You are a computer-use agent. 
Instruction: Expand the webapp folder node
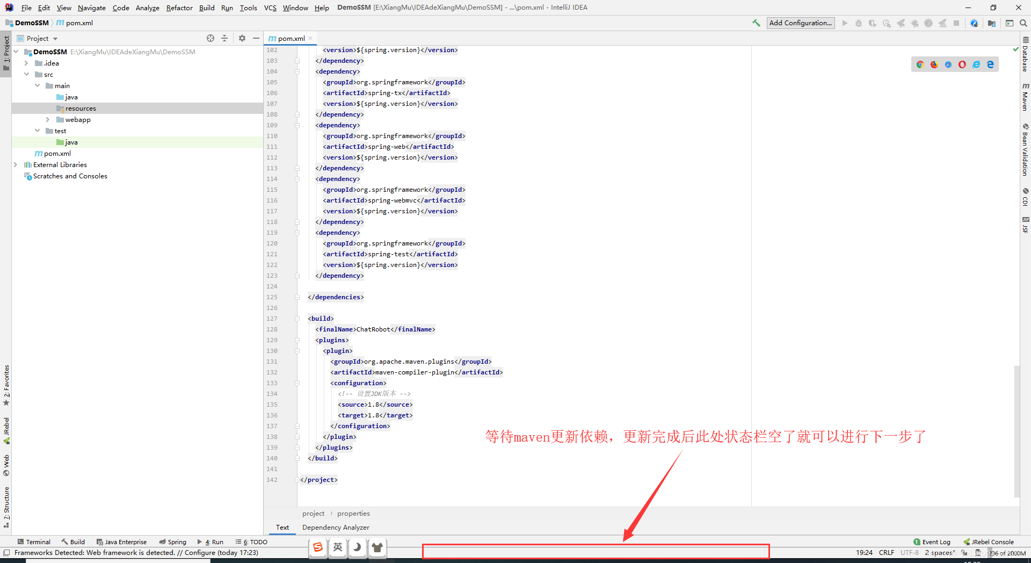[48, 119]
